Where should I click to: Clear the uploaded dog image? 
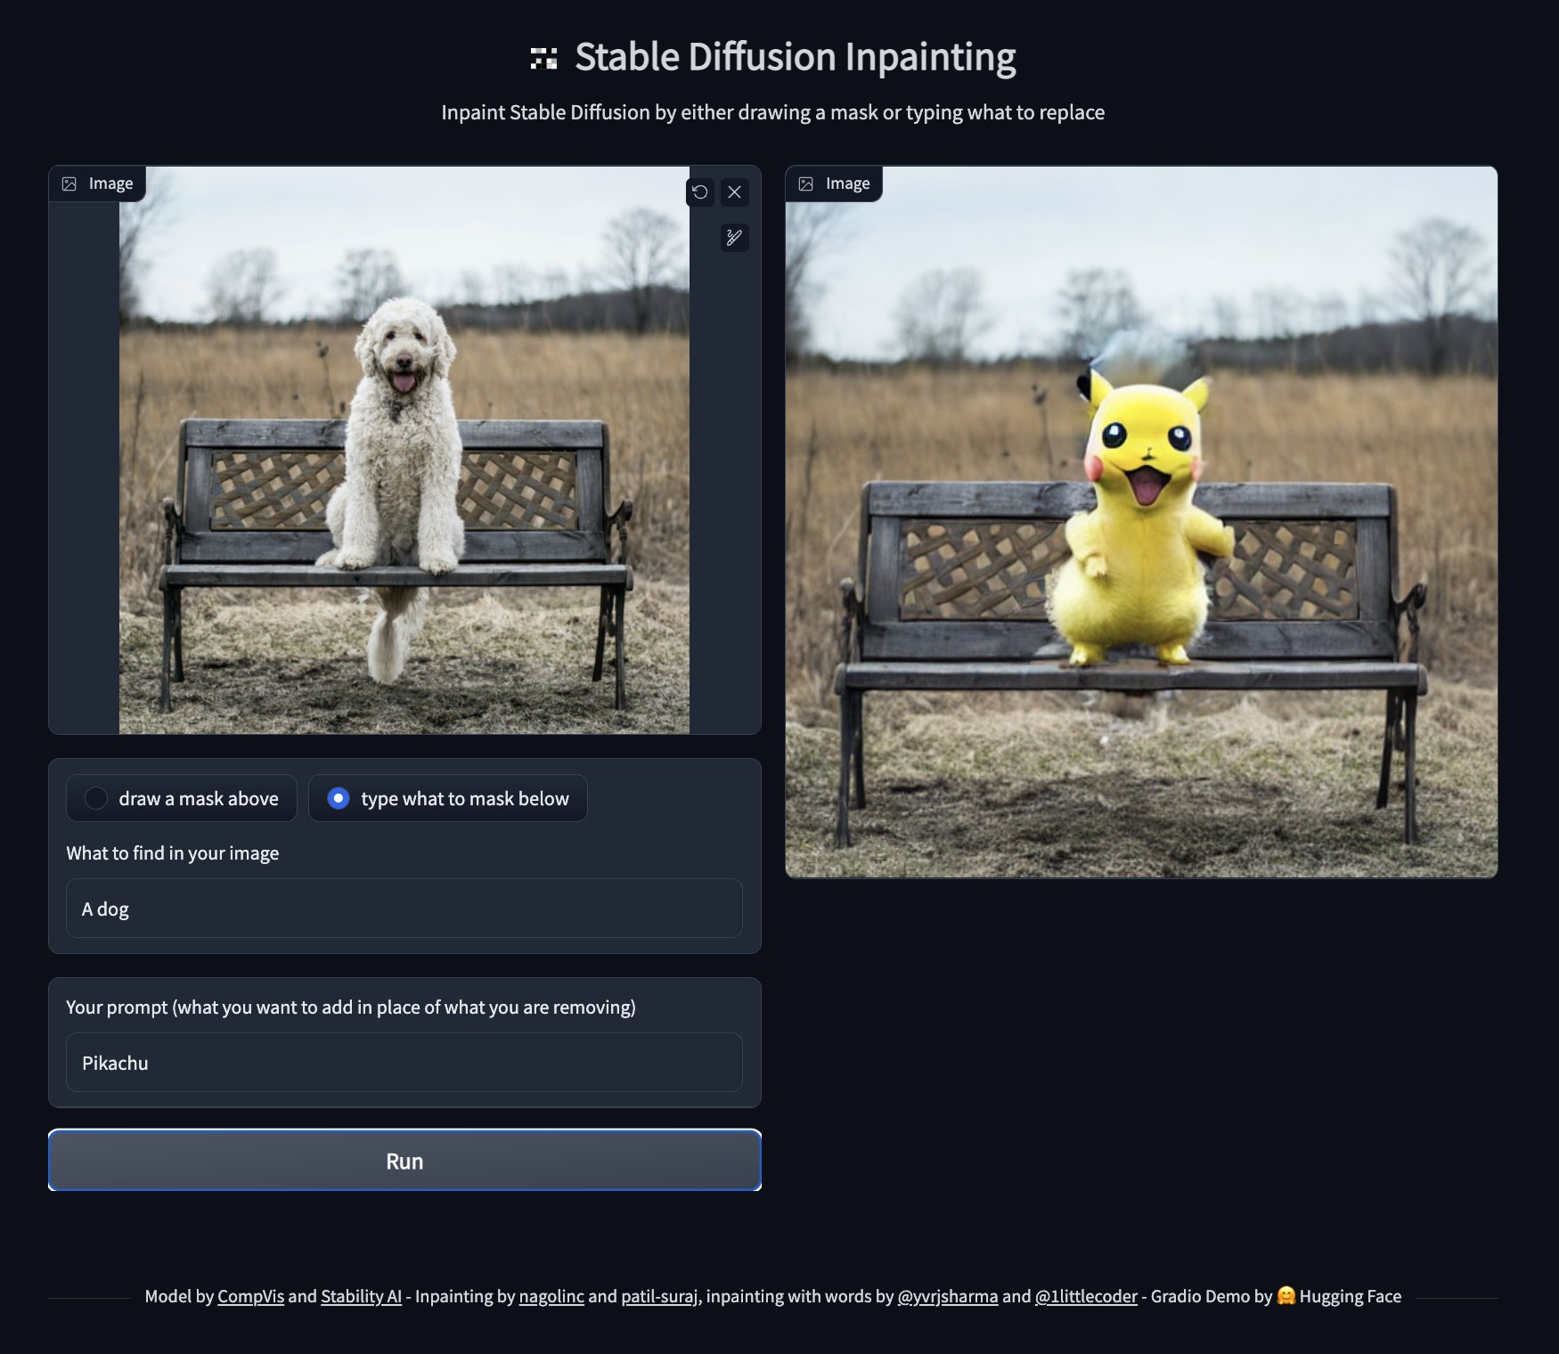coord(734,192)
